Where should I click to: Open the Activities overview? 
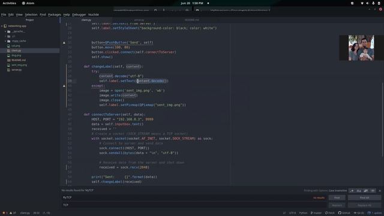click(x=10, y=3)
